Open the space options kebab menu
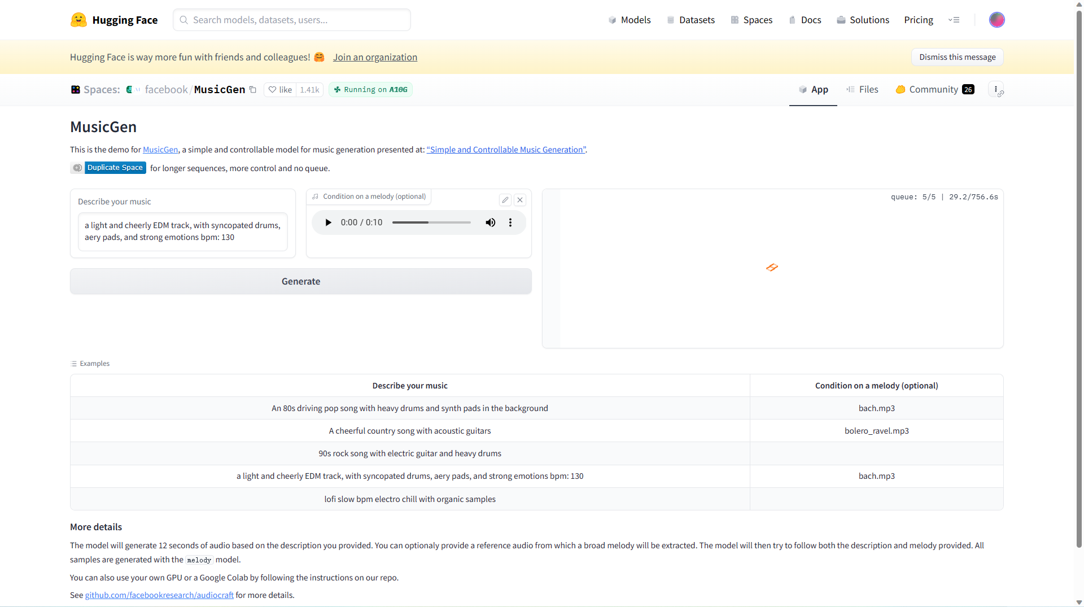Viewport: 1084px width, 607px height. click(996, 89)
